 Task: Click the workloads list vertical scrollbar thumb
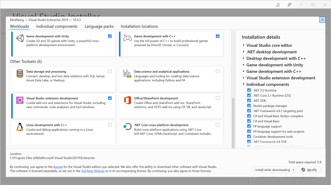(233, 123)
